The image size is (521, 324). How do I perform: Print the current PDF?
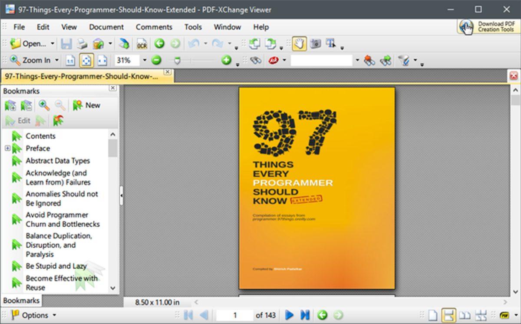pyautogui.click(x=82, y=43)
